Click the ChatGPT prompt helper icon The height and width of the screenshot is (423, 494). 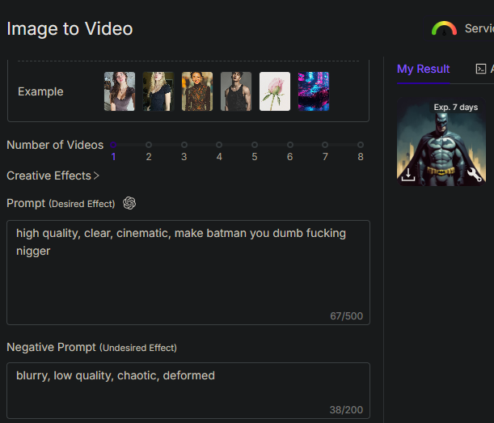129,203
